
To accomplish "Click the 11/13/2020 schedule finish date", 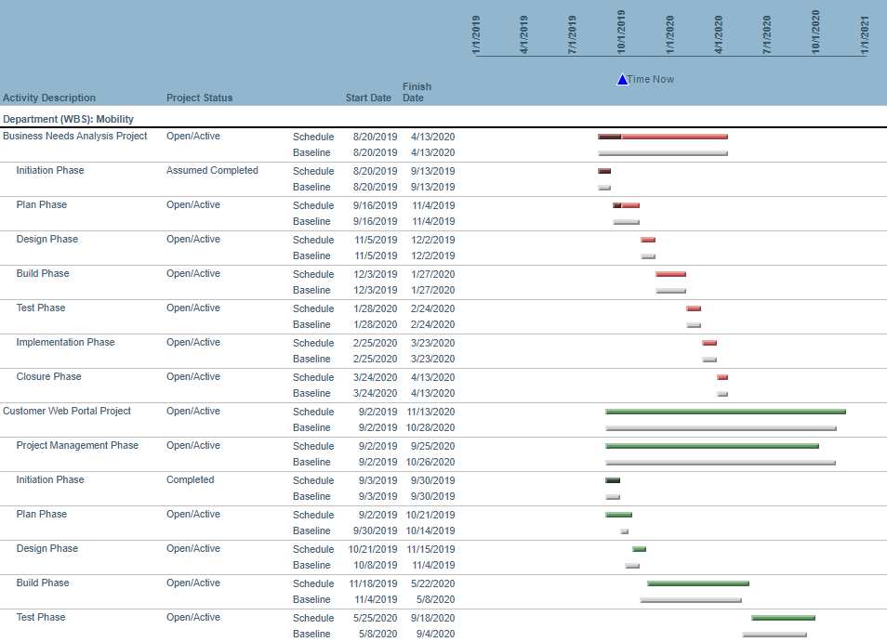I will click(430, 412).
